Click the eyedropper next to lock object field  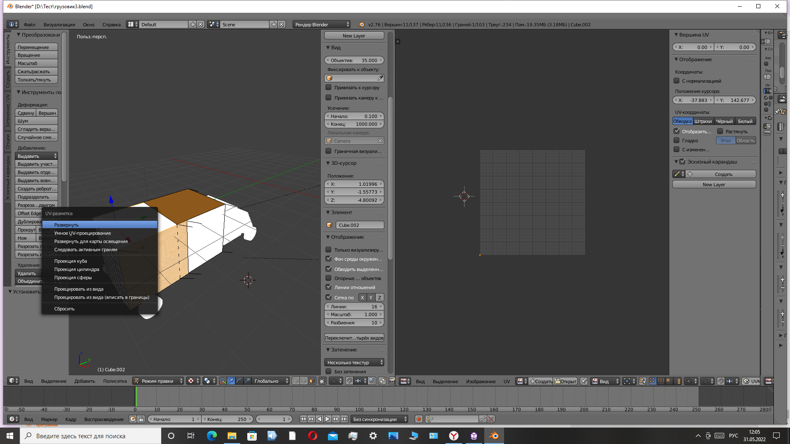pyautogui.click(x=380, y=78)
